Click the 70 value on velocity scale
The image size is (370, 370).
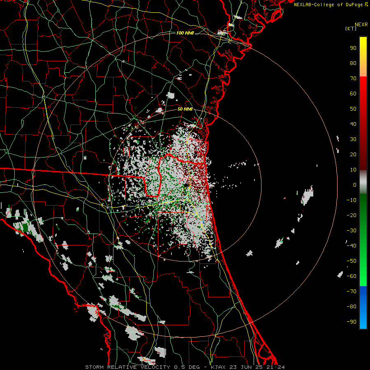[353, 79]
